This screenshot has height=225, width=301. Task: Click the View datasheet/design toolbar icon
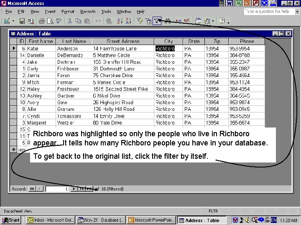point(7,21)
